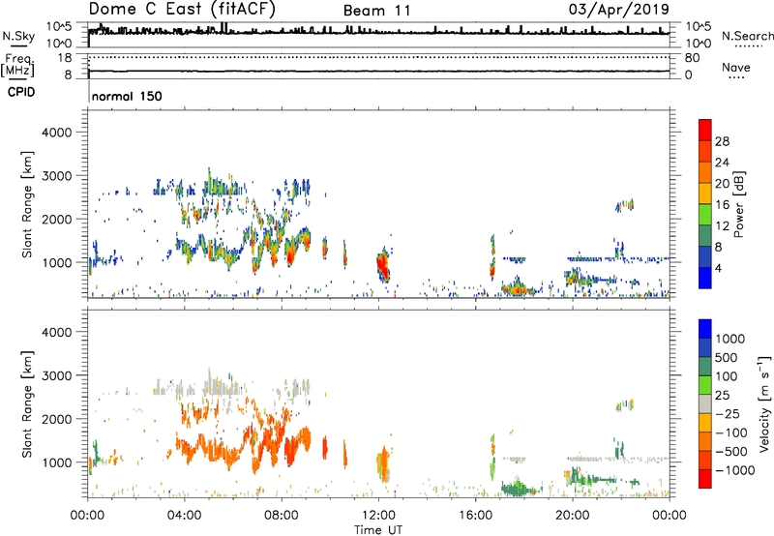774x536 pixels.
Task: Pick the bright blue bottom Power colorbar segment
Action: (705, 278)
